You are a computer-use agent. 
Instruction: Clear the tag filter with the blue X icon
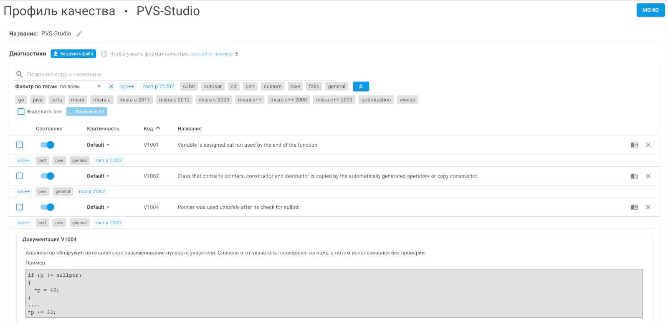pyautogui.click(x=111, y=86)
